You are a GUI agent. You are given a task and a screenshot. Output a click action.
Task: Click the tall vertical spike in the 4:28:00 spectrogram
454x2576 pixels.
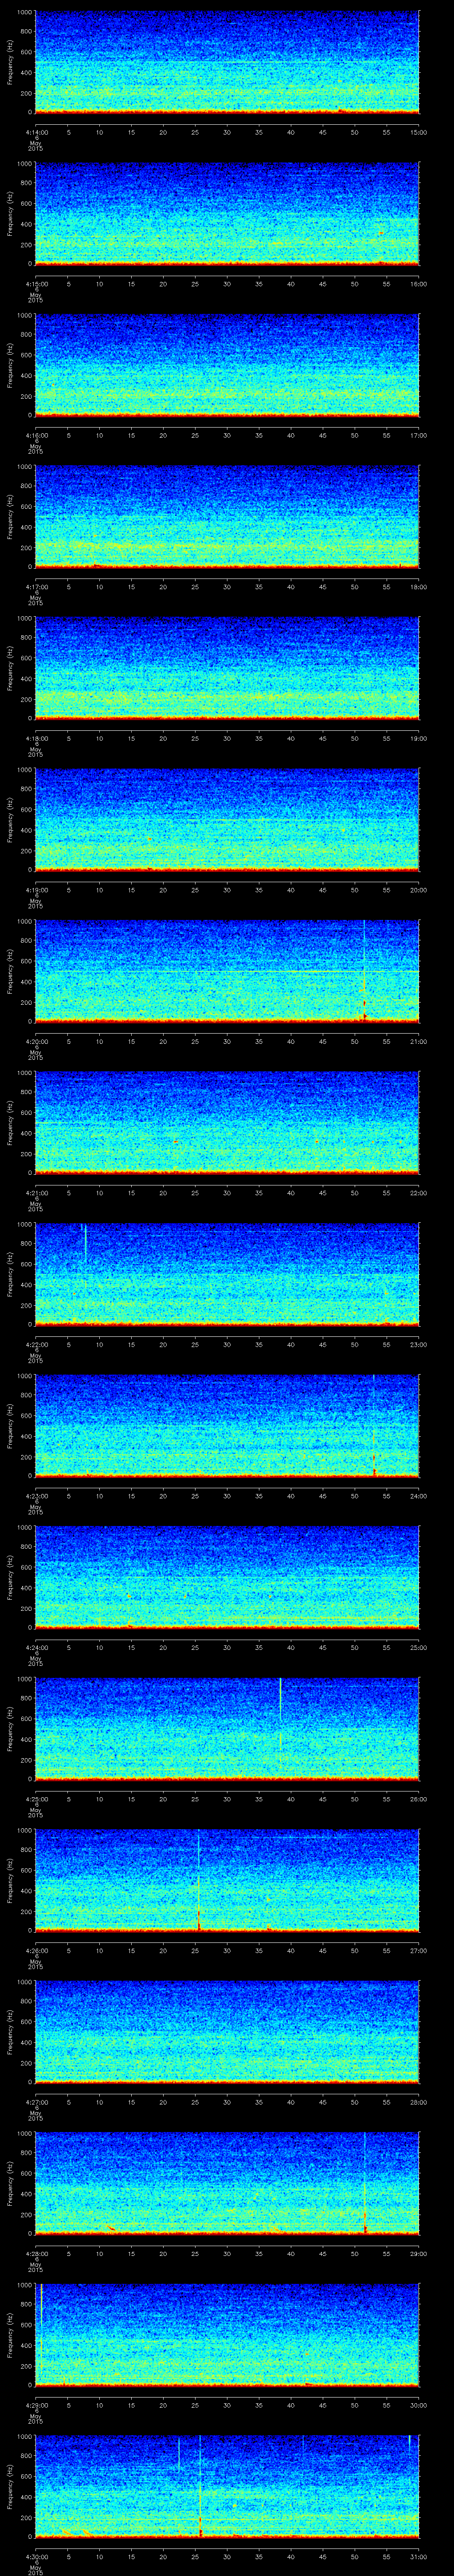365,2183
